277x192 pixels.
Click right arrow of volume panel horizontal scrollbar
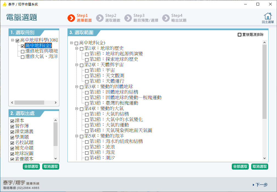55,102
